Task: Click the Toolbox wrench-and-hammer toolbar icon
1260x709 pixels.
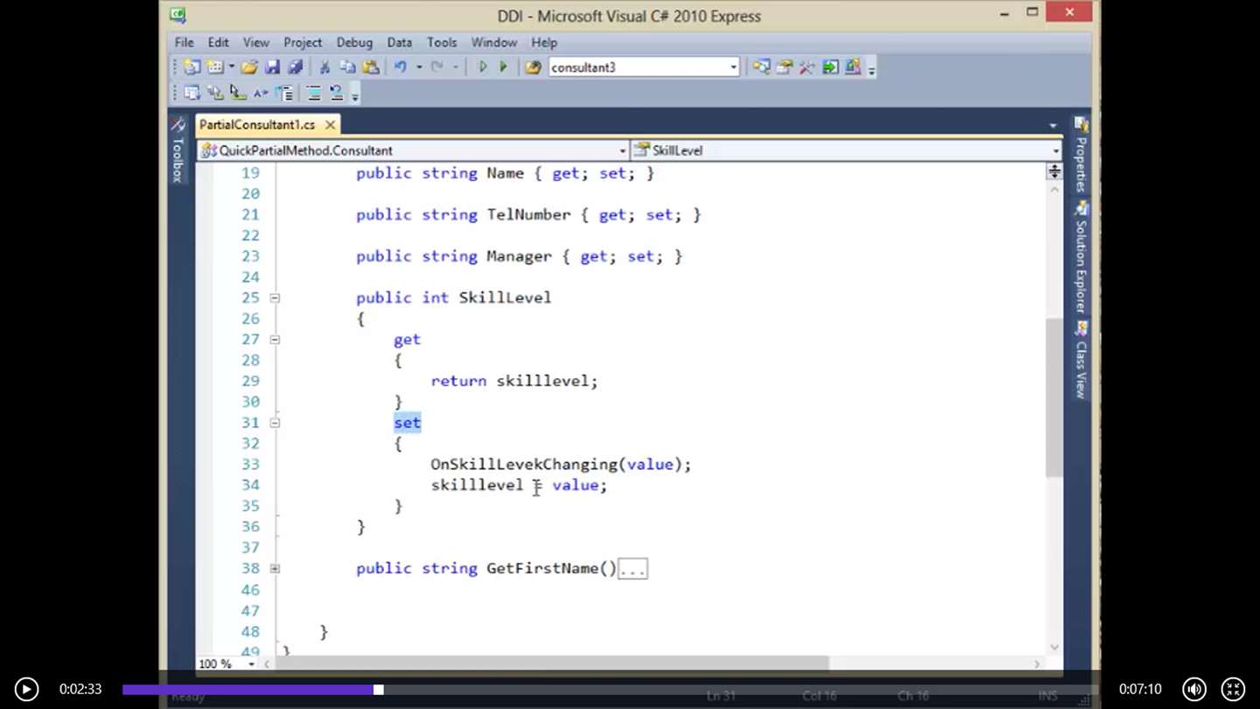Action: [807, 67]
